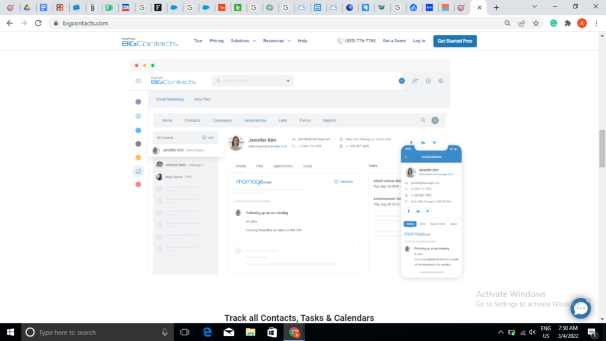
Task: Reload the bigcontacts.com page
Action: coord(38,23)
